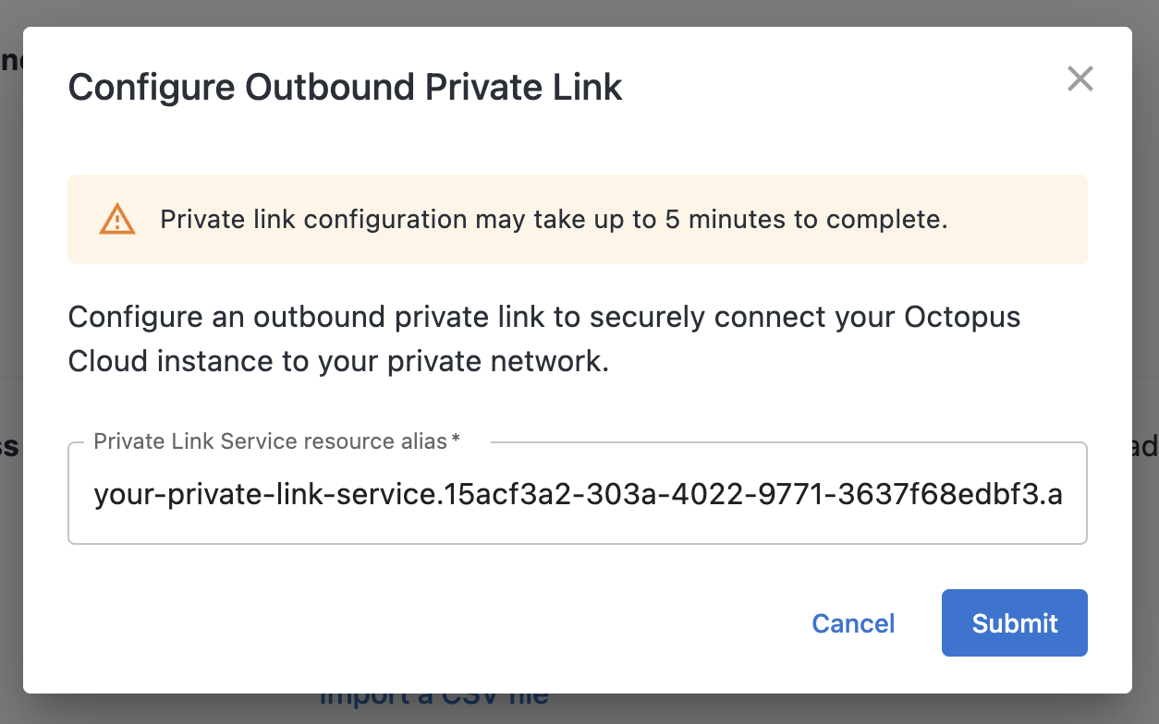Click the alert icon inside the notice banner
This screenshot has width=1159, height=724.
pyautogui.click(x=116, y=219)
